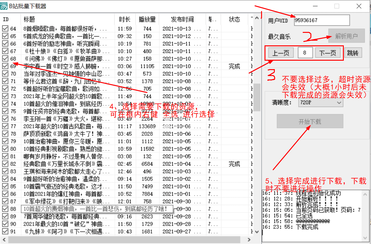Click the log line 下载完成
This screenshot has width=371, height=244.
click(307, 227)
